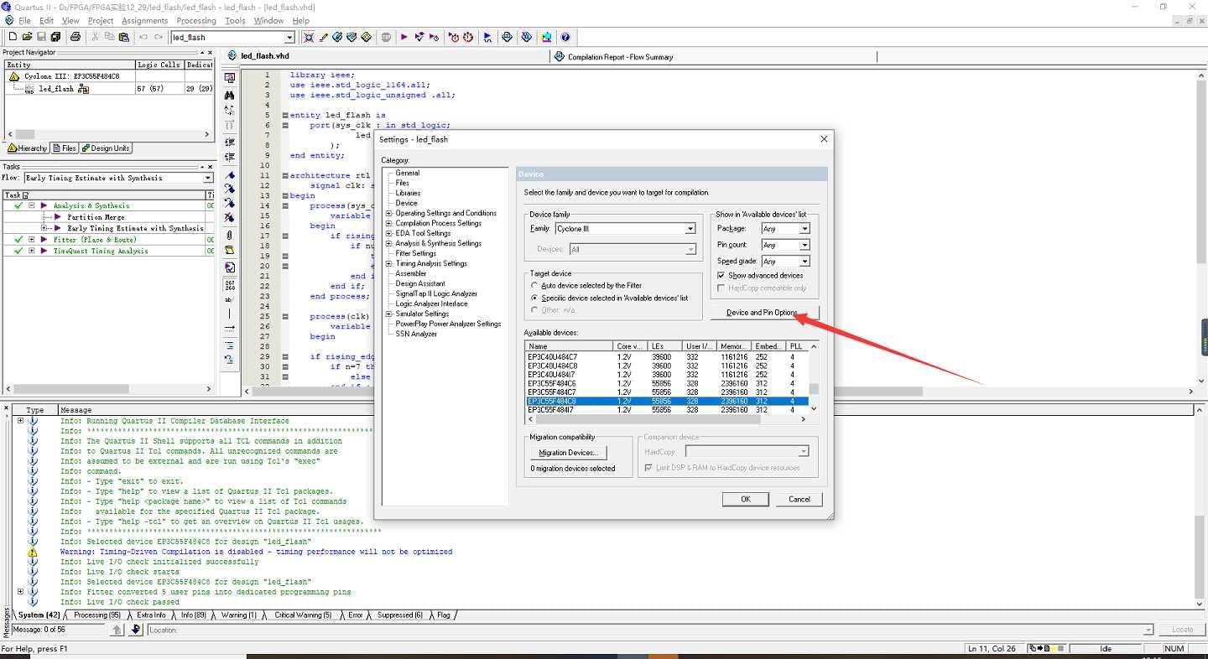
Task: Select the SignalTap II Logic Analyzer category
Action: 436,293
